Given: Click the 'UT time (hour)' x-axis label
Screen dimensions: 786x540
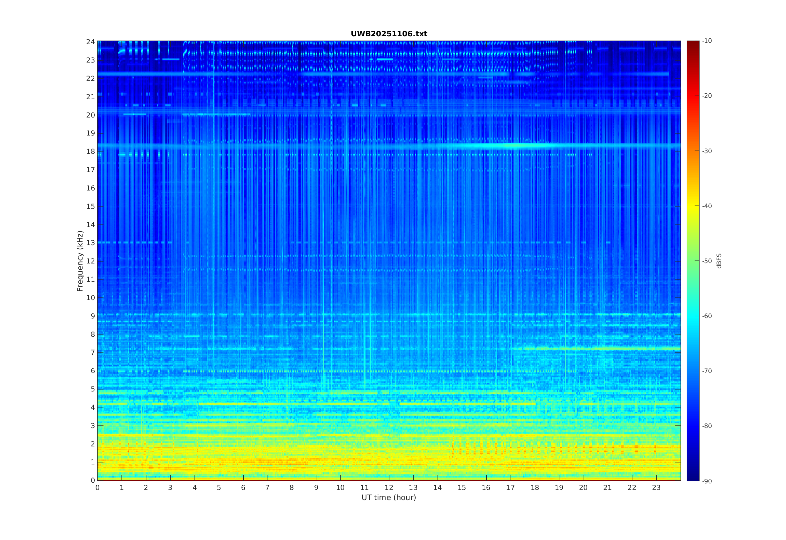Looking at the screenshot, I should click(389, 497).
